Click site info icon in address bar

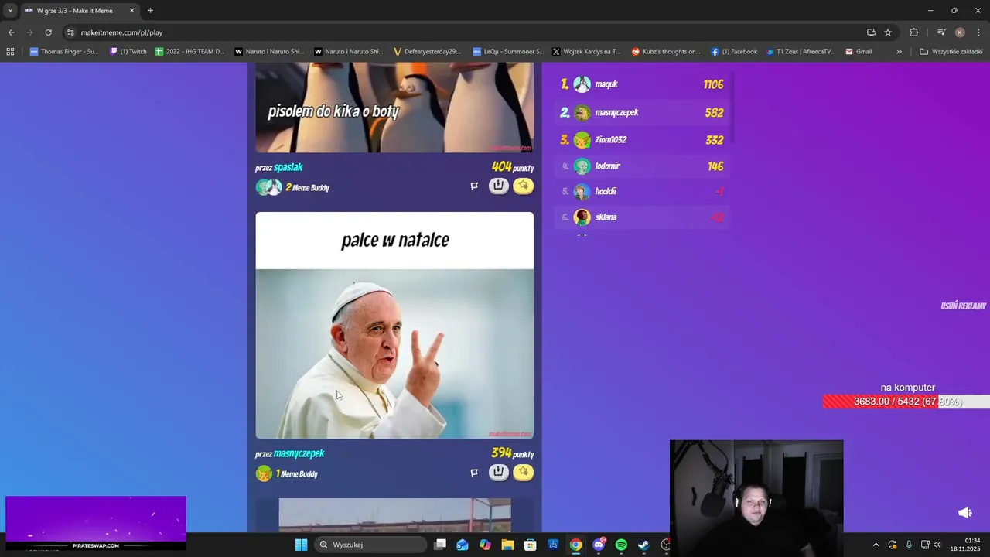[70, 32]
